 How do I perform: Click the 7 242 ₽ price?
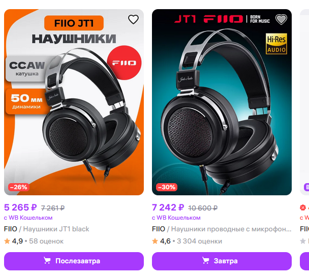[168, 207]
